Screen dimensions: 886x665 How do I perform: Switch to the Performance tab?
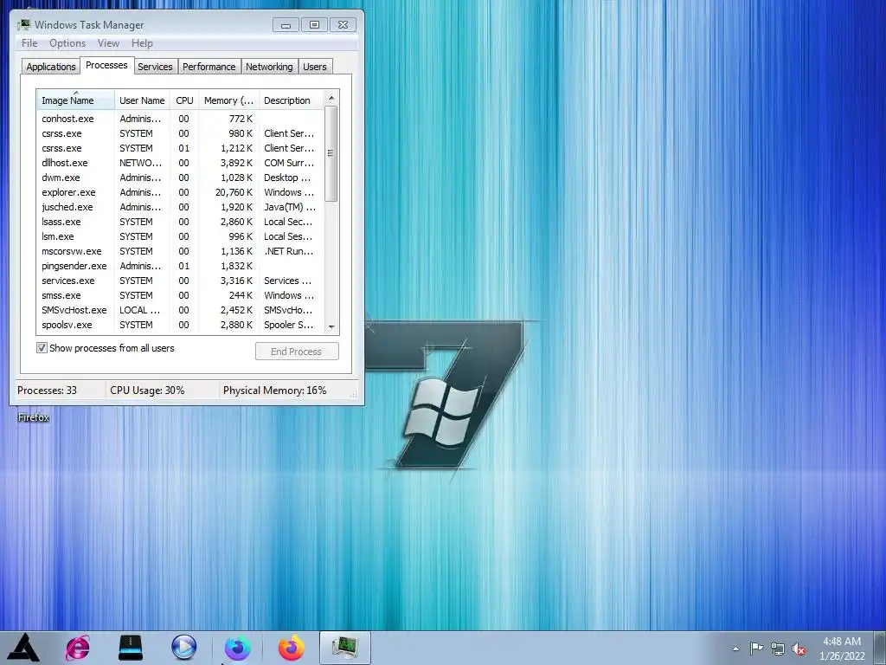pyautogui.click(x=209, y=66)
